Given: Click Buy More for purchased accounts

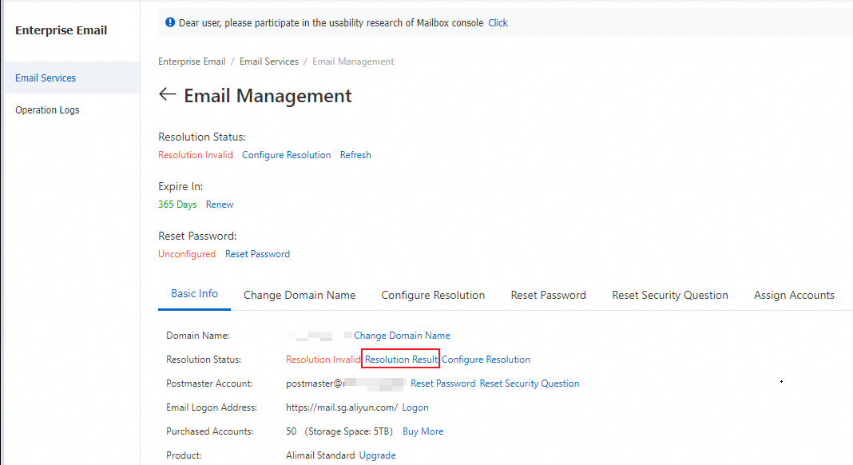Looking at the screenshot, I should point(423,431).
